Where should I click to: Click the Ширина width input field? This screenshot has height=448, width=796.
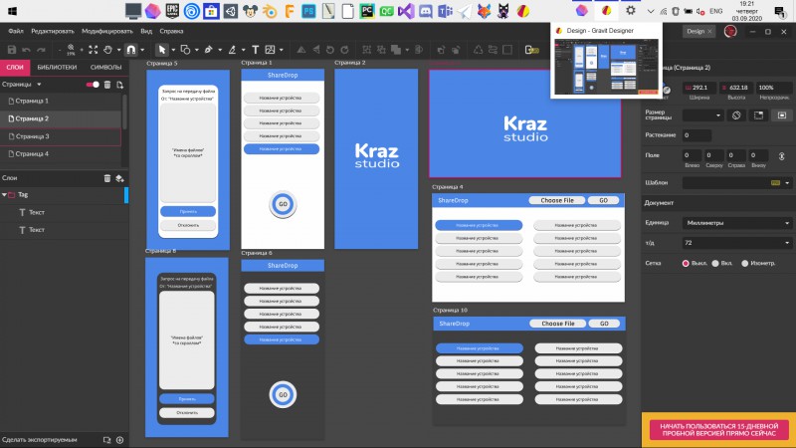click(699, 88)
